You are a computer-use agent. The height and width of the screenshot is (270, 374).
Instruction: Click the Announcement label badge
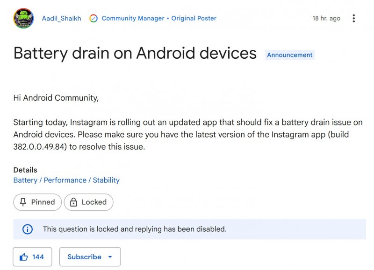tap(290, 55)
